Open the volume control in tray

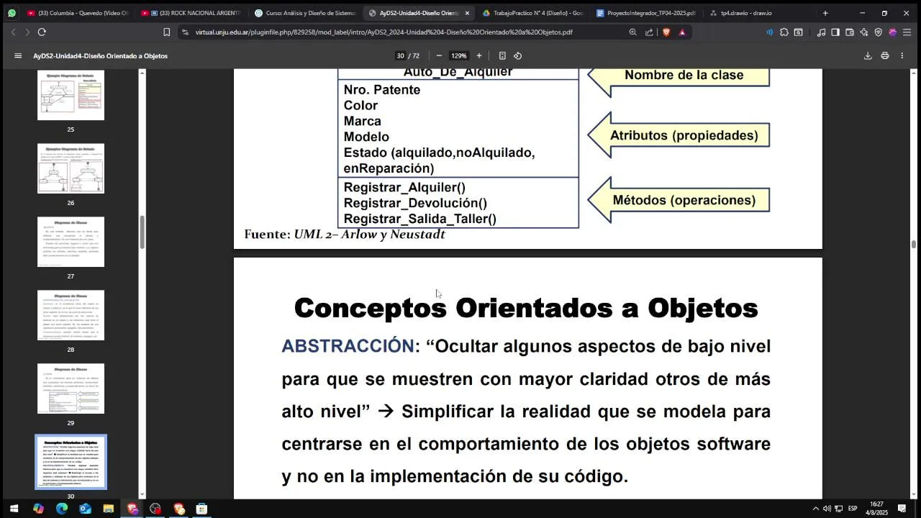[x=827, y=509]
